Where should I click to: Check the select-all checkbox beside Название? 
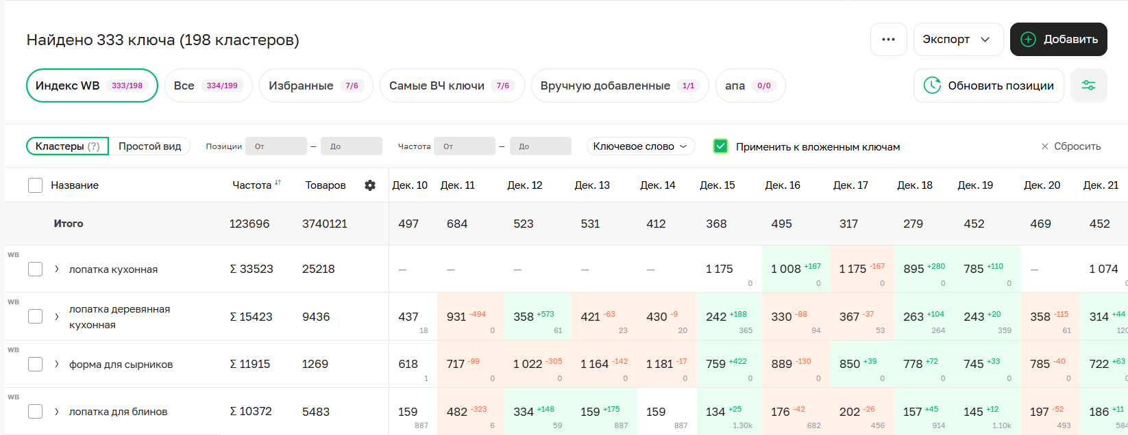[x=36, y=185]
